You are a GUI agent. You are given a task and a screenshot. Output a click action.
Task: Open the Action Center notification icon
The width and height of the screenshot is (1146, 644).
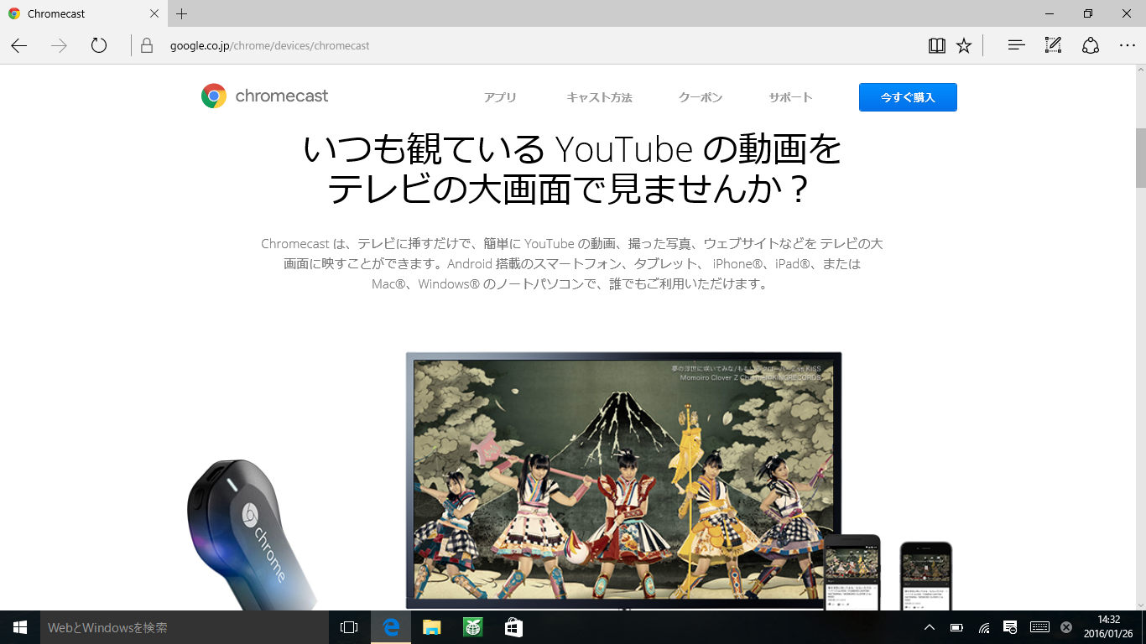[1011, 627]
